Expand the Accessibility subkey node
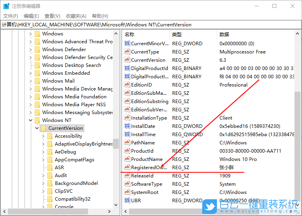Viewport: 302px width, 216px height. coord(43,136)
